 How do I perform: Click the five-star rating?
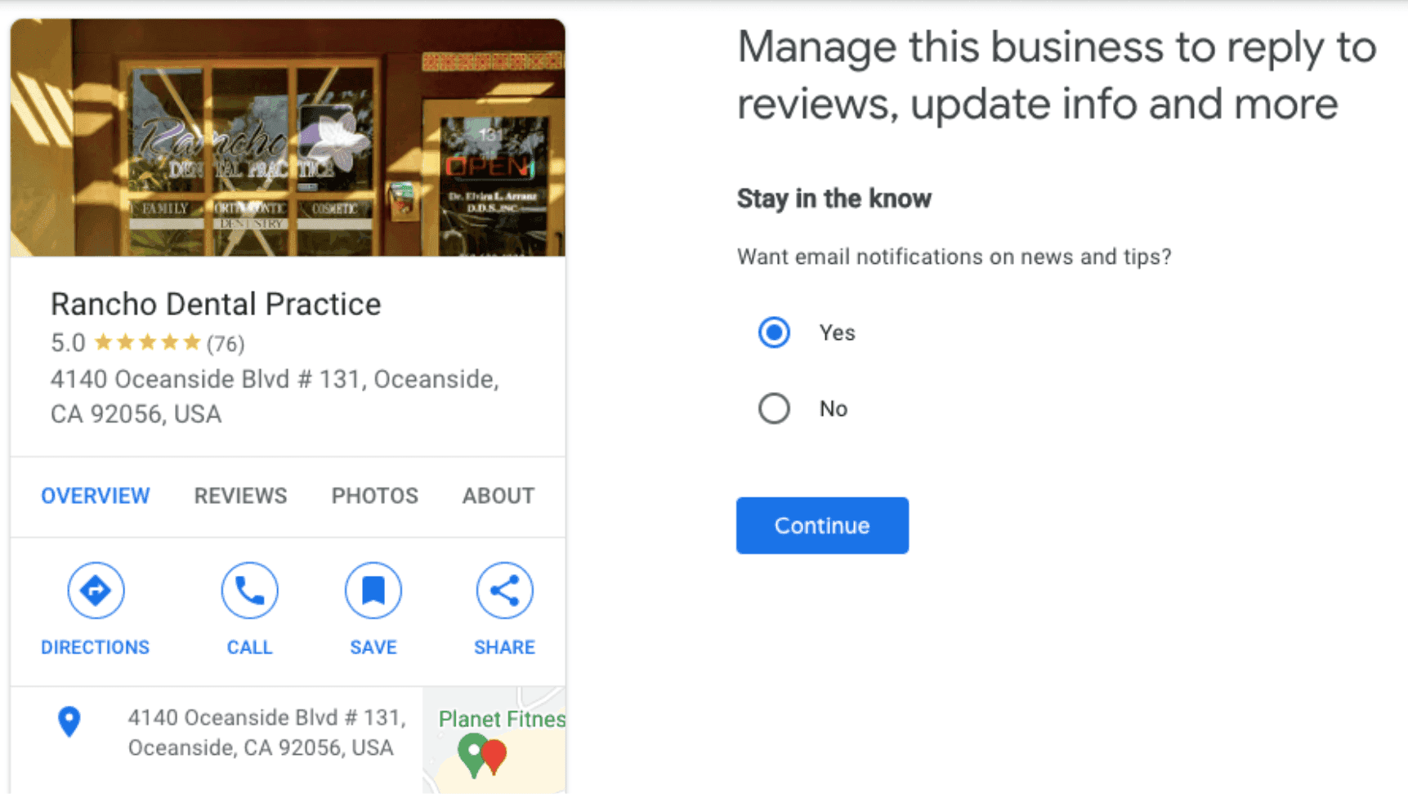[147, 342]
